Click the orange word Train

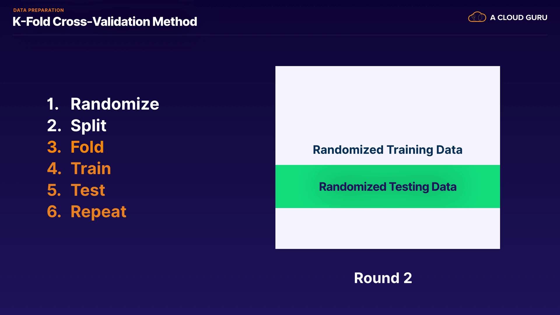(91, 169)
